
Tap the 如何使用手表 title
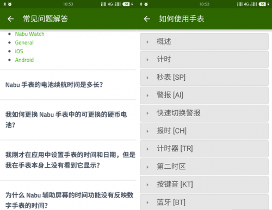(182, 19)
